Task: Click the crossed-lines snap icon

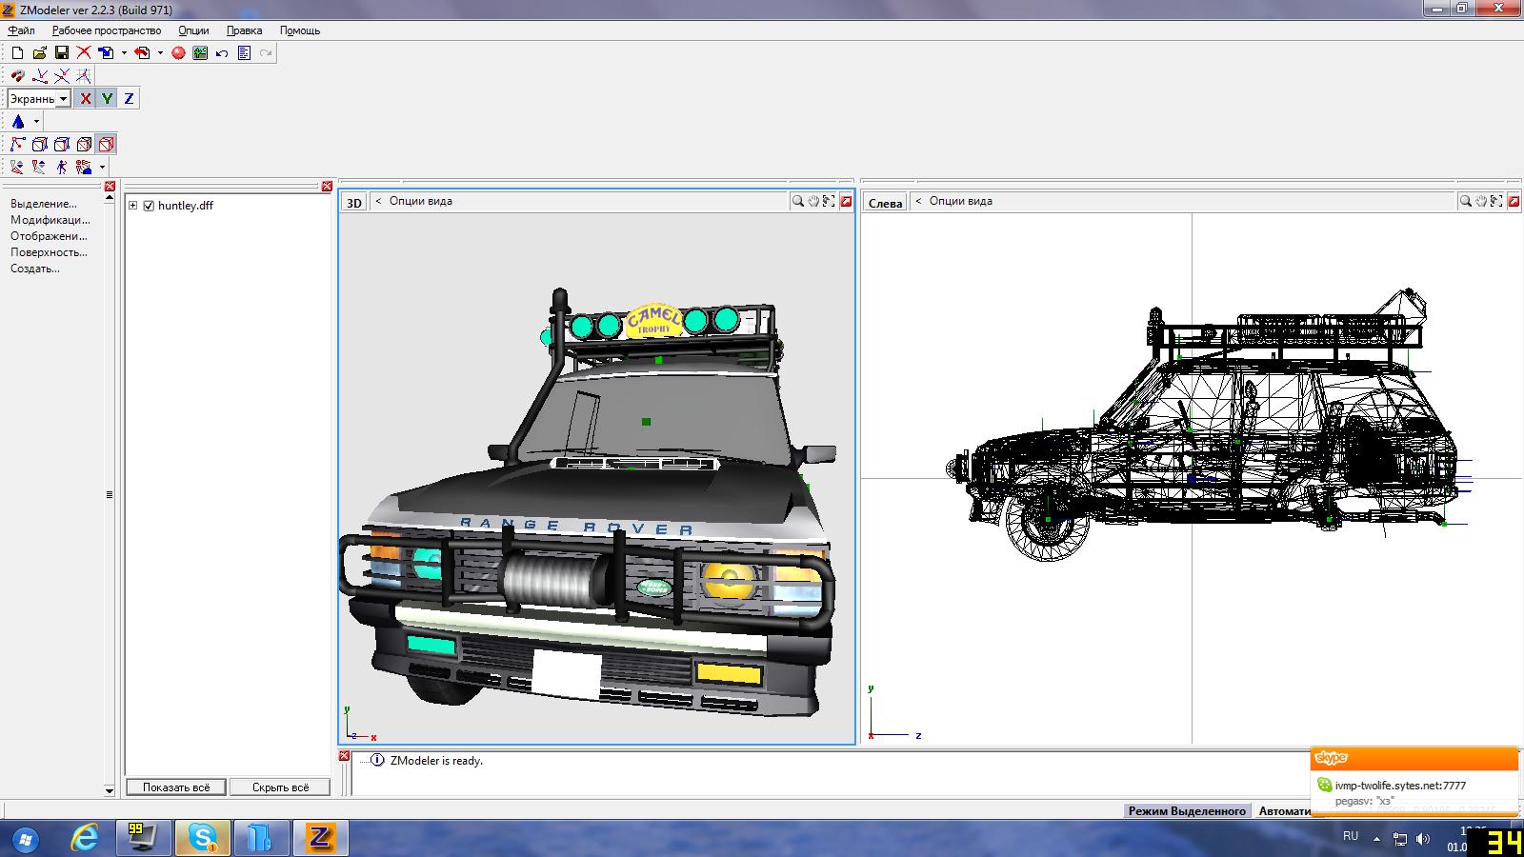Action: tap(62, 76)
